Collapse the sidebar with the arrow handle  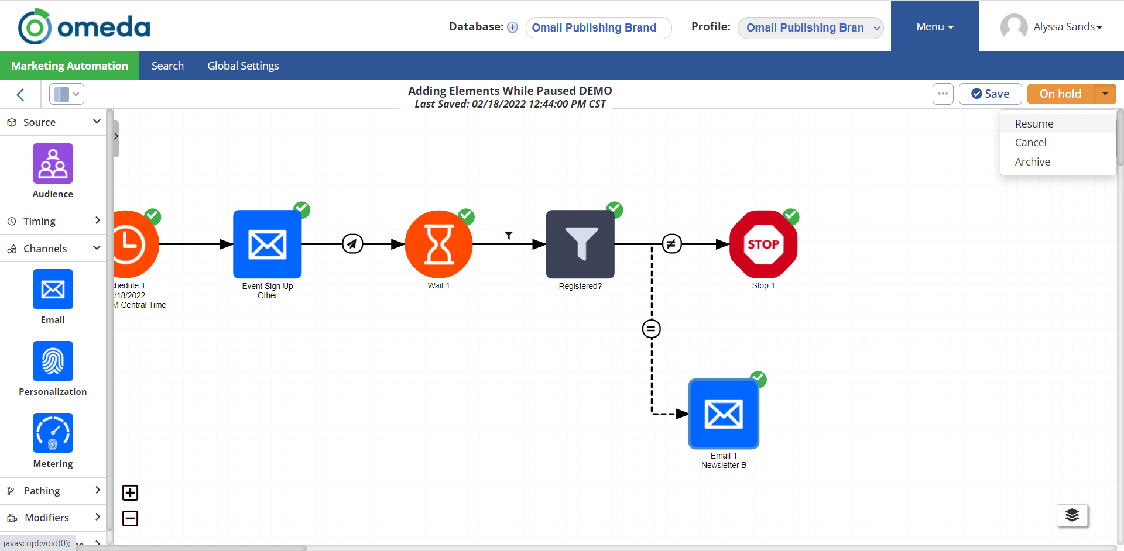[116, 136]
